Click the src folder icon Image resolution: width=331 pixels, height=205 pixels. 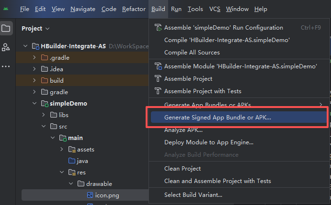pos(54,127)
